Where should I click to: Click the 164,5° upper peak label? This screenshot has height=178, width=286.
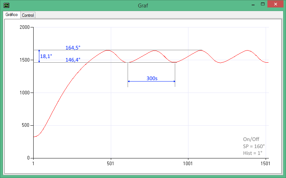(73, 48)
